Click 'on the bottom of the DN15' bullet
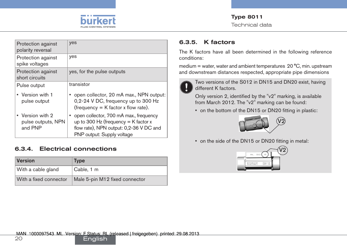This screenshot has width=347, height=245. [x=256, y=111]
